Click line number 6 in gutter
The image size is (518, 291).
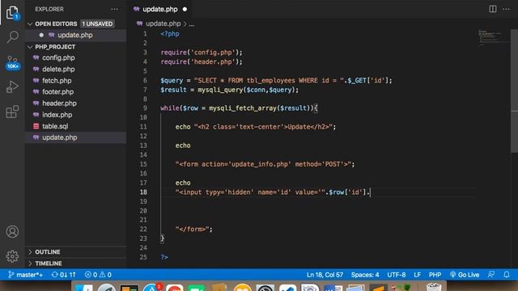(x=145, y=80)
